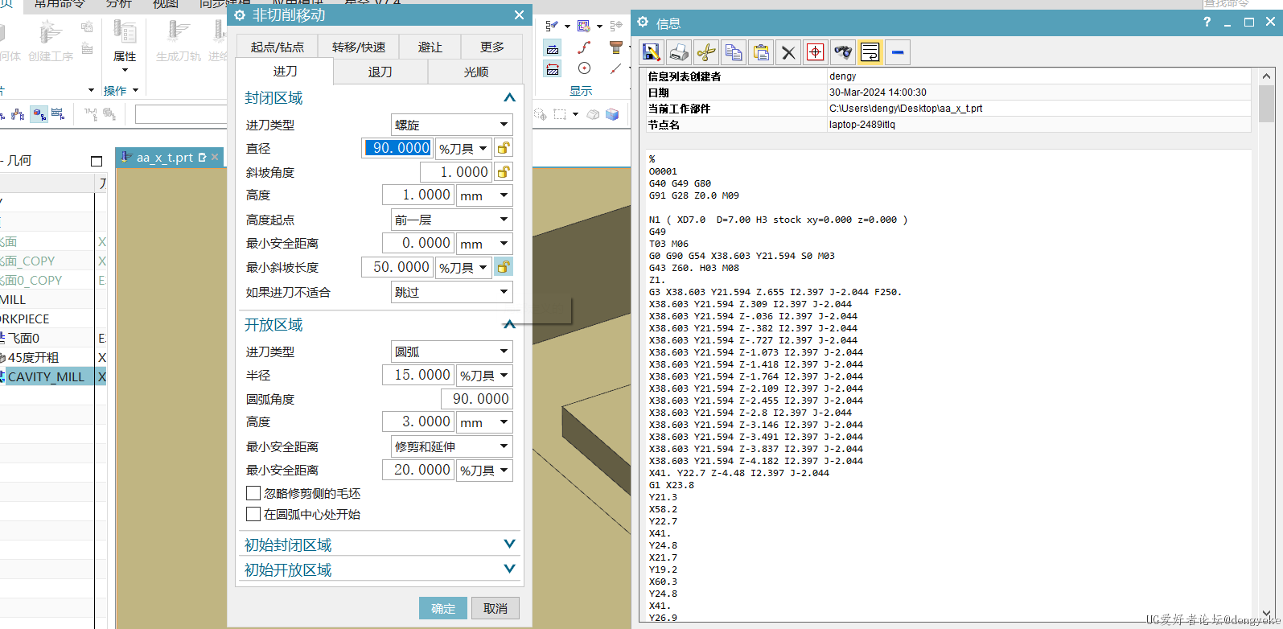Click the Information window vertical scrollbar thumb

[1266, 103]
